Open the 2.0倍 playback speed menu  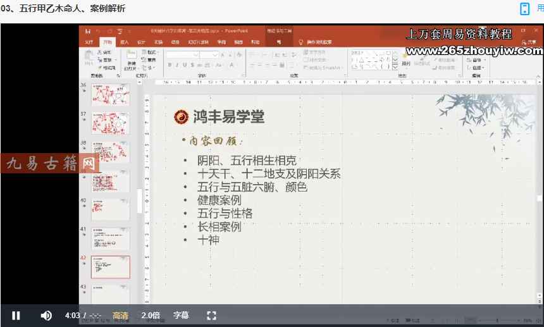(151, 315)
